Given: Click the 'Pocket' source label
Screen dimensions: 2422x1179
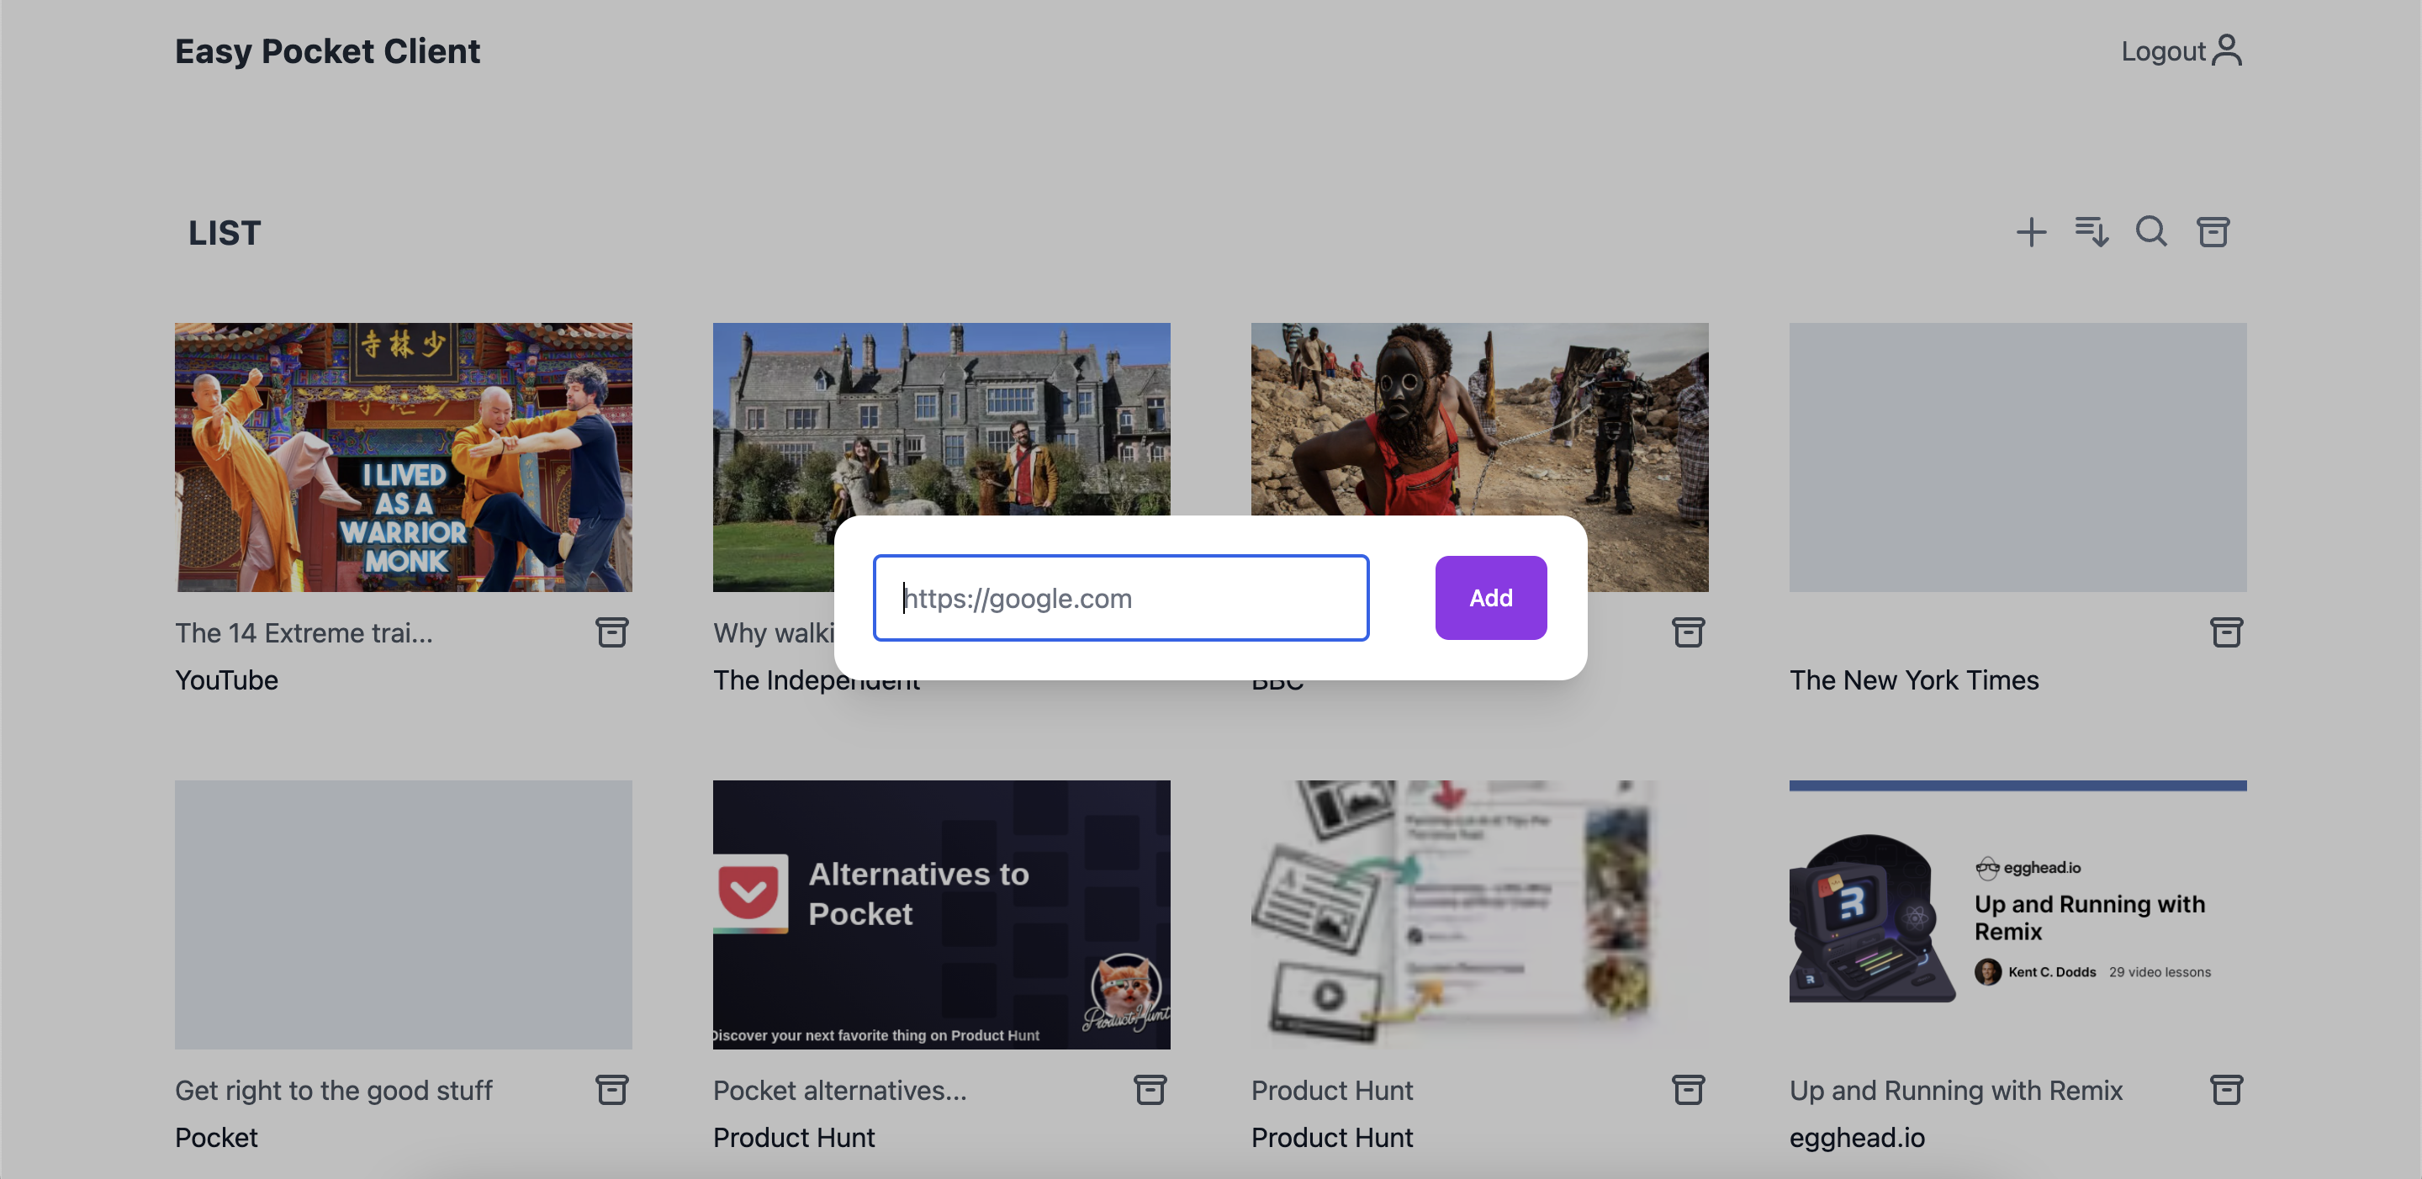Looking at the screenshot, I should point(216,1137).
